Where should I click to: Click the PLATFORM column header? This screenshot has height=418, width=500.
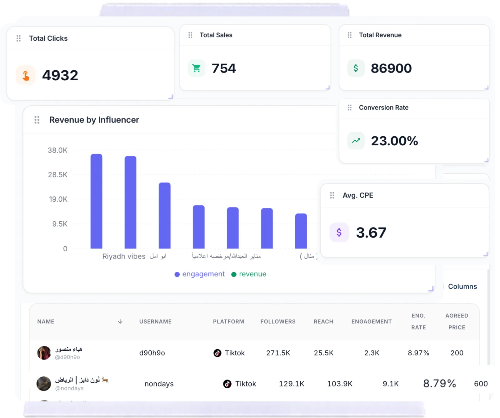pyautogui.click(x=228, y=322)
